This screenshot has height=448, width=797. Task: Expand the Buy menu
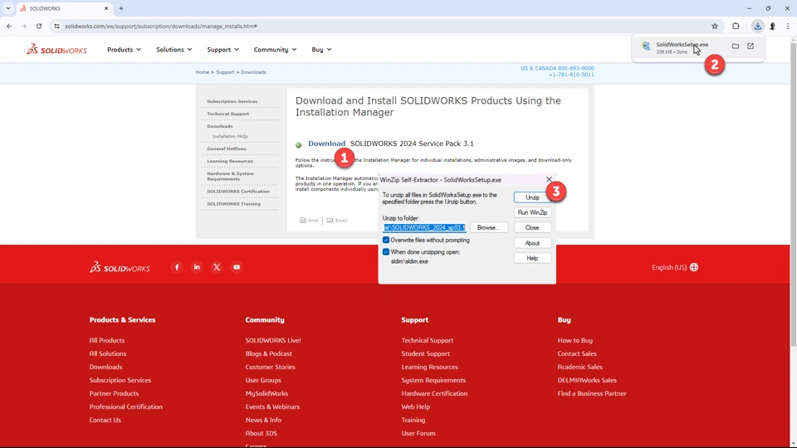tap(321, 50)
